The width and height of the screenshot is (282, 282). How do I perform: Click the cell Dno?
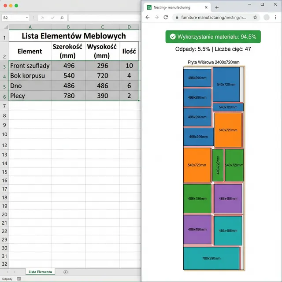click(30, 85)
